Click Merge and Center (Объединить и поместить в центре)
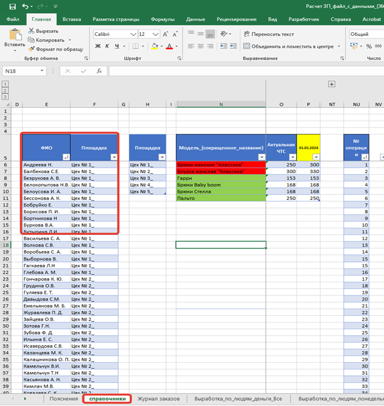Image resolution: width=384 pixels, height=406 pixels. coord(289,46)
